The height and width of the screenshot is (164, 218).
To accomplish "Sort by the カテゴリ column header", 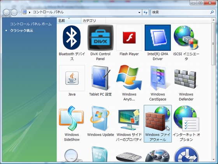I will tap(93, 21).
